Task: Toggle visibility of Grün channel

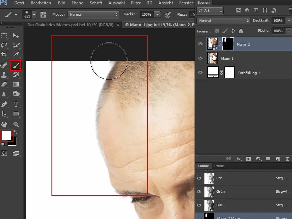Action: (x=199, y=191)
